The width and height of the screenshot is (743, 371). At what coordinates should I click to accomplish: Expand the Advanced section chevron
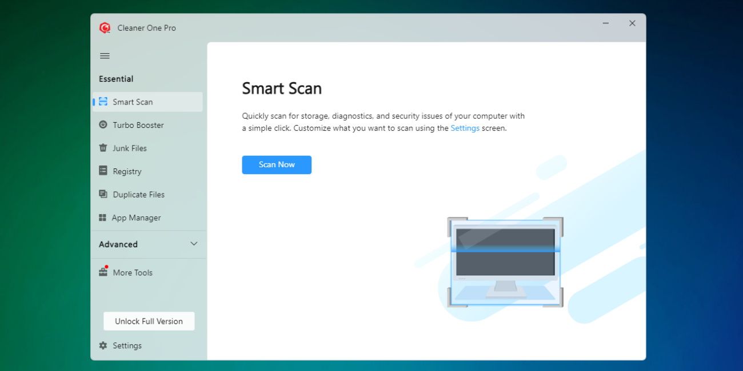(194, 244)
